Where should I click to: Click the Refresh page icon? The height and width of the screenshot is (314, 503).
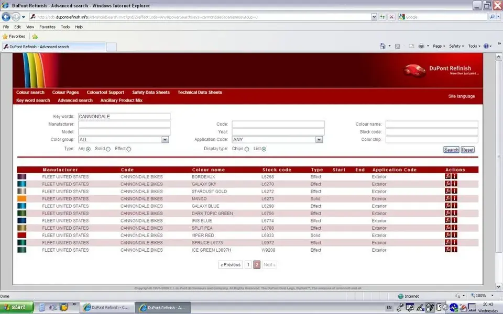[382, 17]
